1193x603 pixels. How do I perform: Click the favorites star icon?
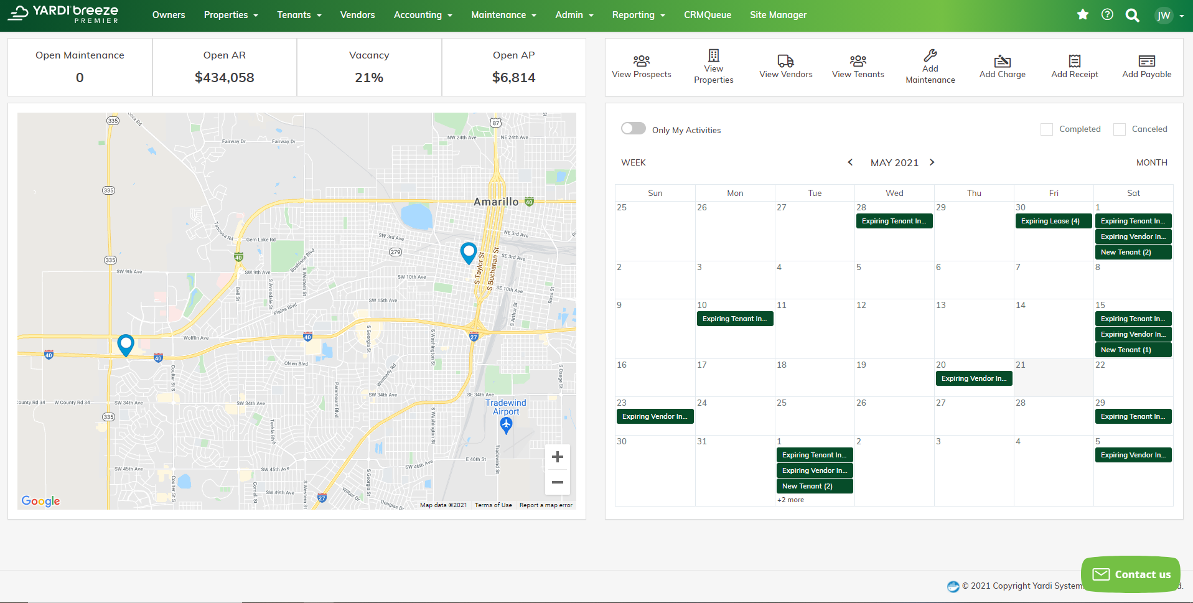coord(1083,15)
